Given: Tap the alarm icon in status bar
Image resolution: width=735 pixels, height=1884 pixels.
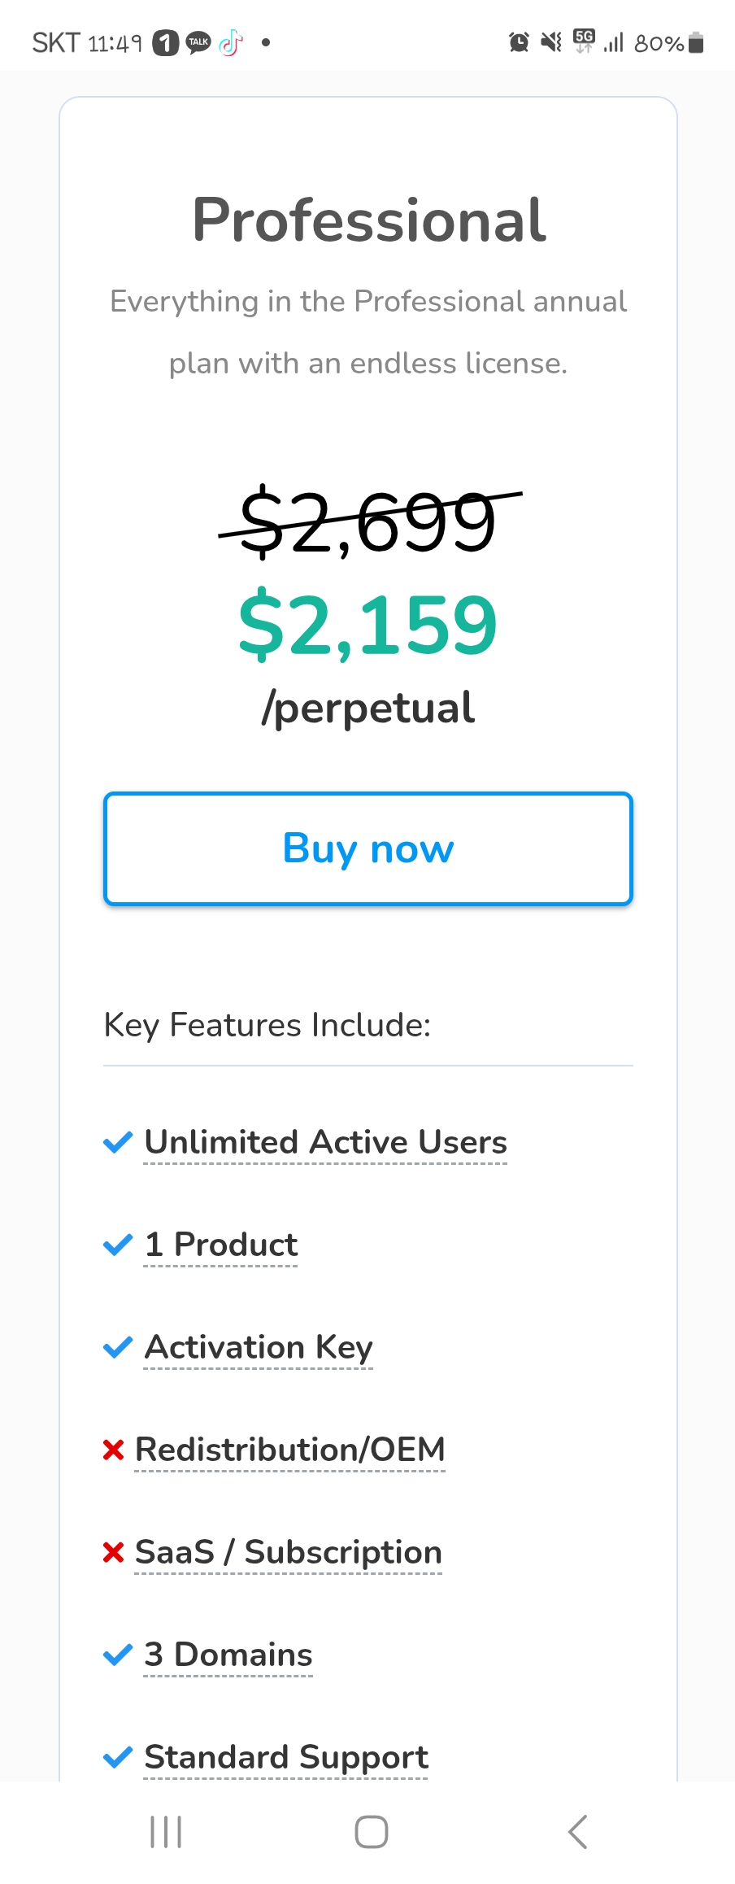Looking at the screenshot, I should 519,42.
